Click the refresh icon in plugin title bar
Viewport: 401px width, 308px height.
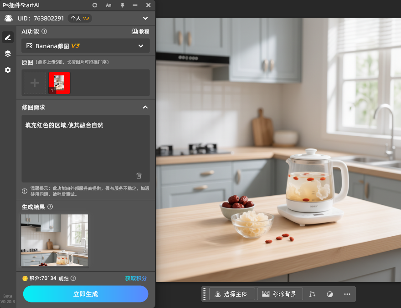tap(95, 5)
